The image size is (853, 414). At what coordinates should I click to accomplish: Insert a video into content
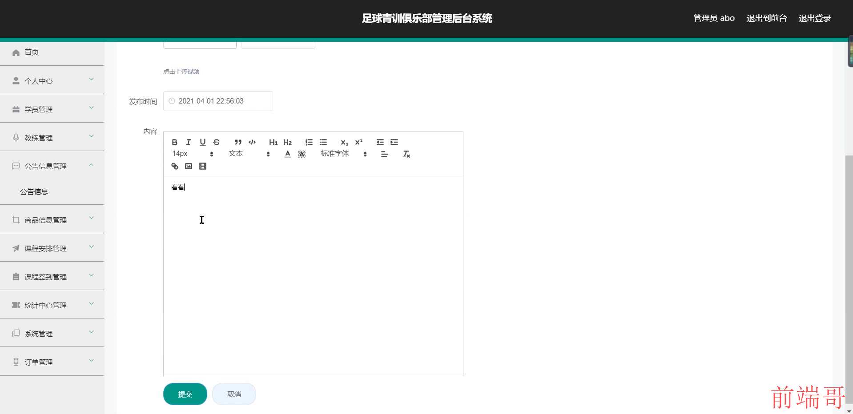tap(203, 166)
